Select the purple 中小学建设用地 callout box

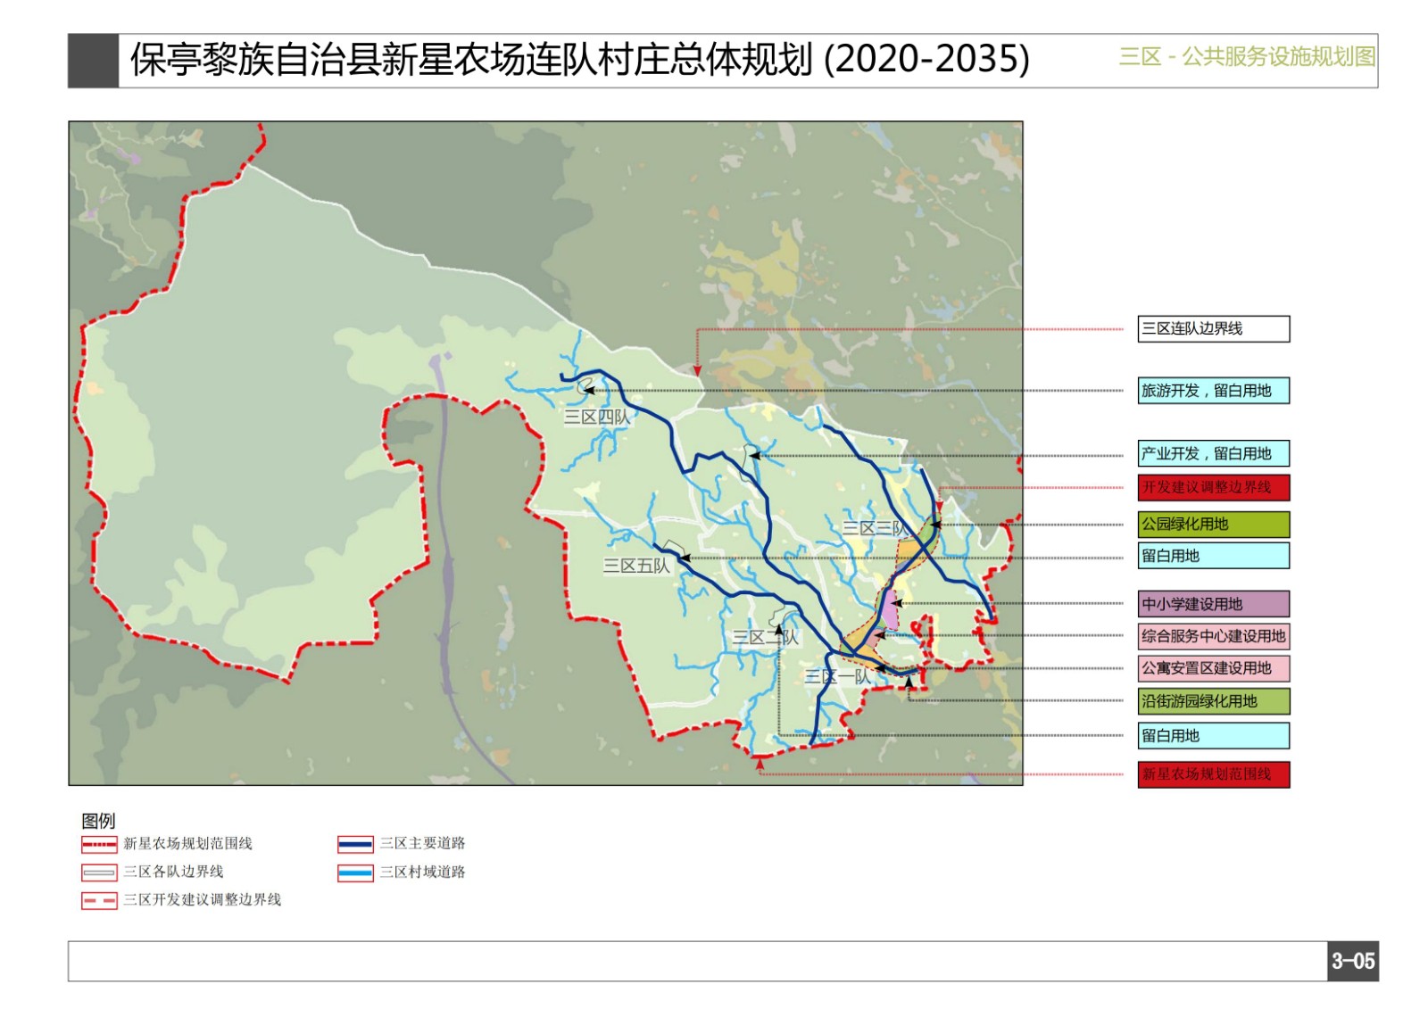tap(1213, 605)
